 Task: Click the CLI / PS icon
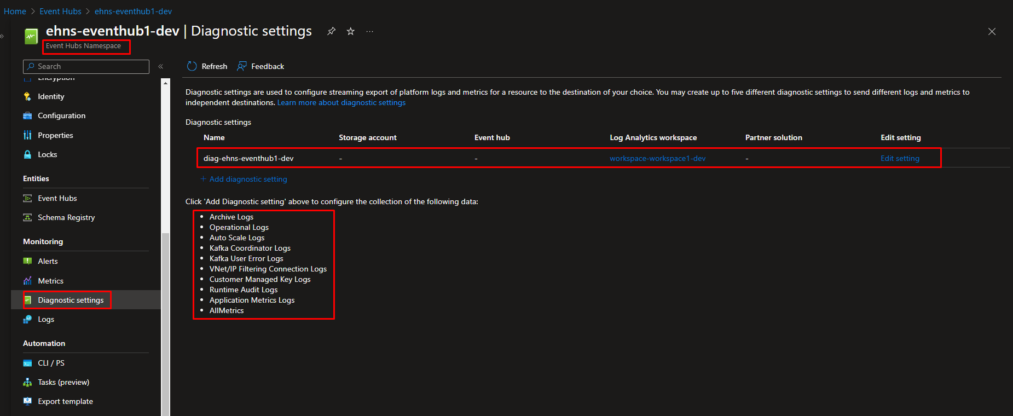pyautogui.click(x=27, y=363)
